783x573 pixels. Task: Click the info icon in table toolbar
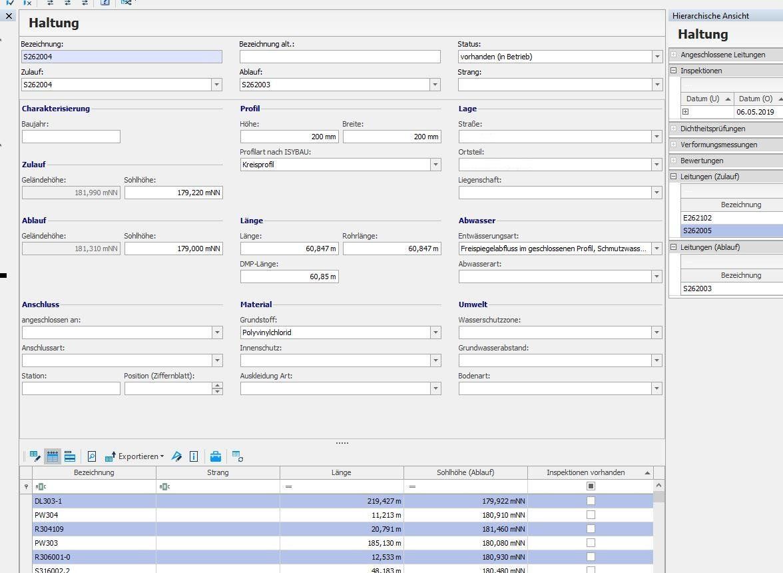pos(194,456)
